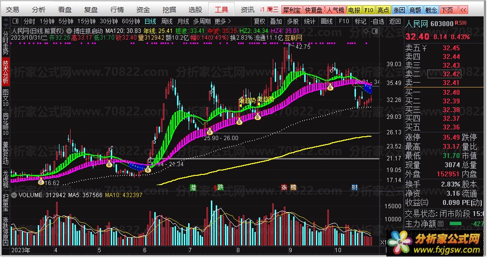
Task: Click the yellow F10 button
Action: point(369,10)
